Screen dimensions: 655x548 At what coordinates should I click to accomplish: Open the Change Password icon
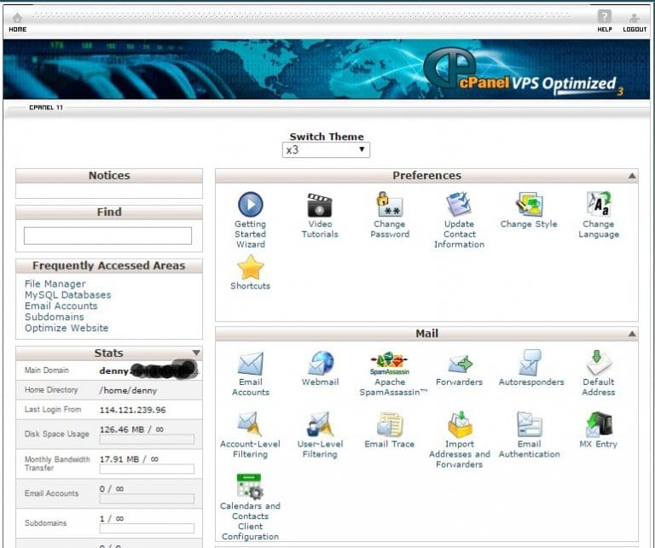click(389, 204)
